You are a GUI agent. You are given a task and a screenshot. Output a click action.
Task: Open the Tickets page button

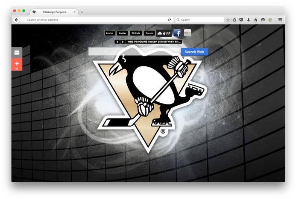click(x=136, y=33)
